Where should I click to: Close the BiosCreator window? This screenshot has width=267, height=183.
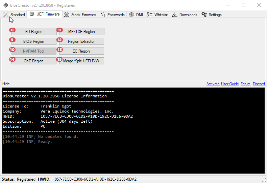[x=259, y=5]
